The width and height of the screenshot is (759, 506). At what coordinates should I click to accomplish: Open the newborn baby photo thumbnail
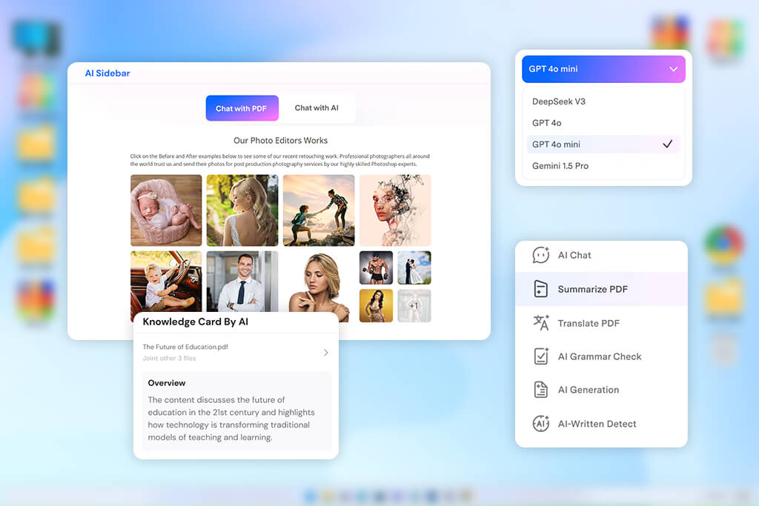click(x=166, y=210)
